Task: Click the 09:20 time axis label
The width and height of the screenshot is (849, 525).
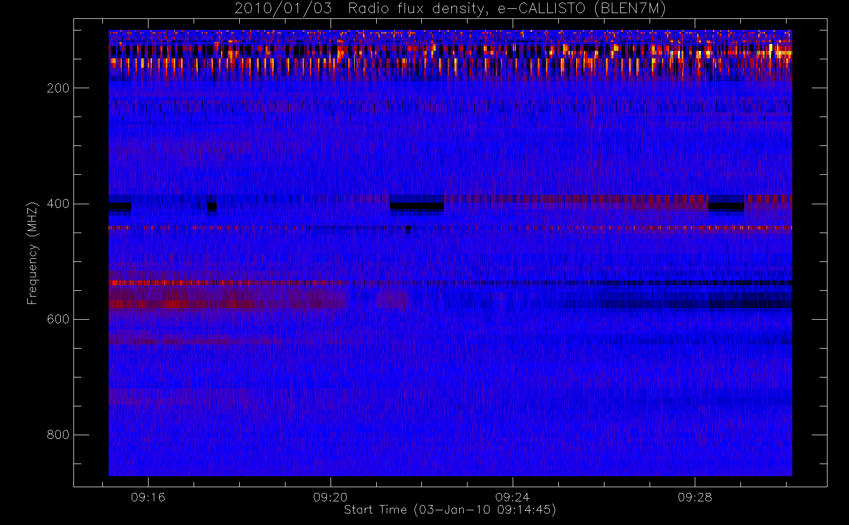Action: (331, 497)
